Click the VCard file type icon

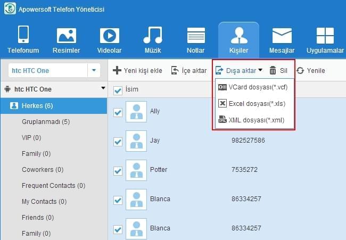point(222,87)
